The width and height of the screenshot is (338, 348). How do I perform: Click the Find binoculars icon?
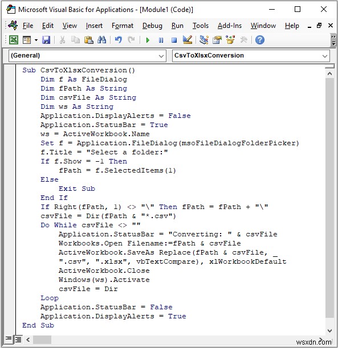101,40
